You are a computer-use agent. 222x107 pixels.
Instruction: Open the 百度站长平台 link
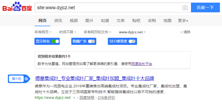tap(142, 64)
